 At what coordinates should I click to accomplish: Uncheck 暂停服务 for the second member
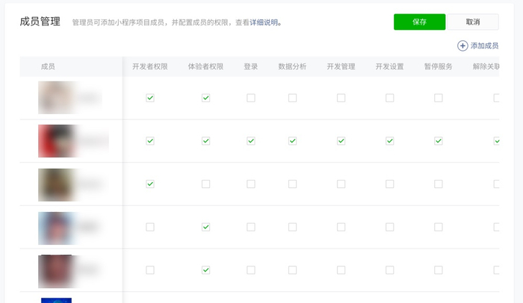tap(439, 141)
